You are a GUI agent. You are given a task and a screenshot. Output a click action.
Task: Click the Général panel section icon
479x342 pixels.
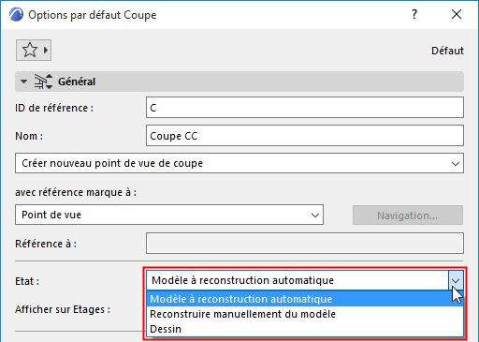tap(43, 82)
